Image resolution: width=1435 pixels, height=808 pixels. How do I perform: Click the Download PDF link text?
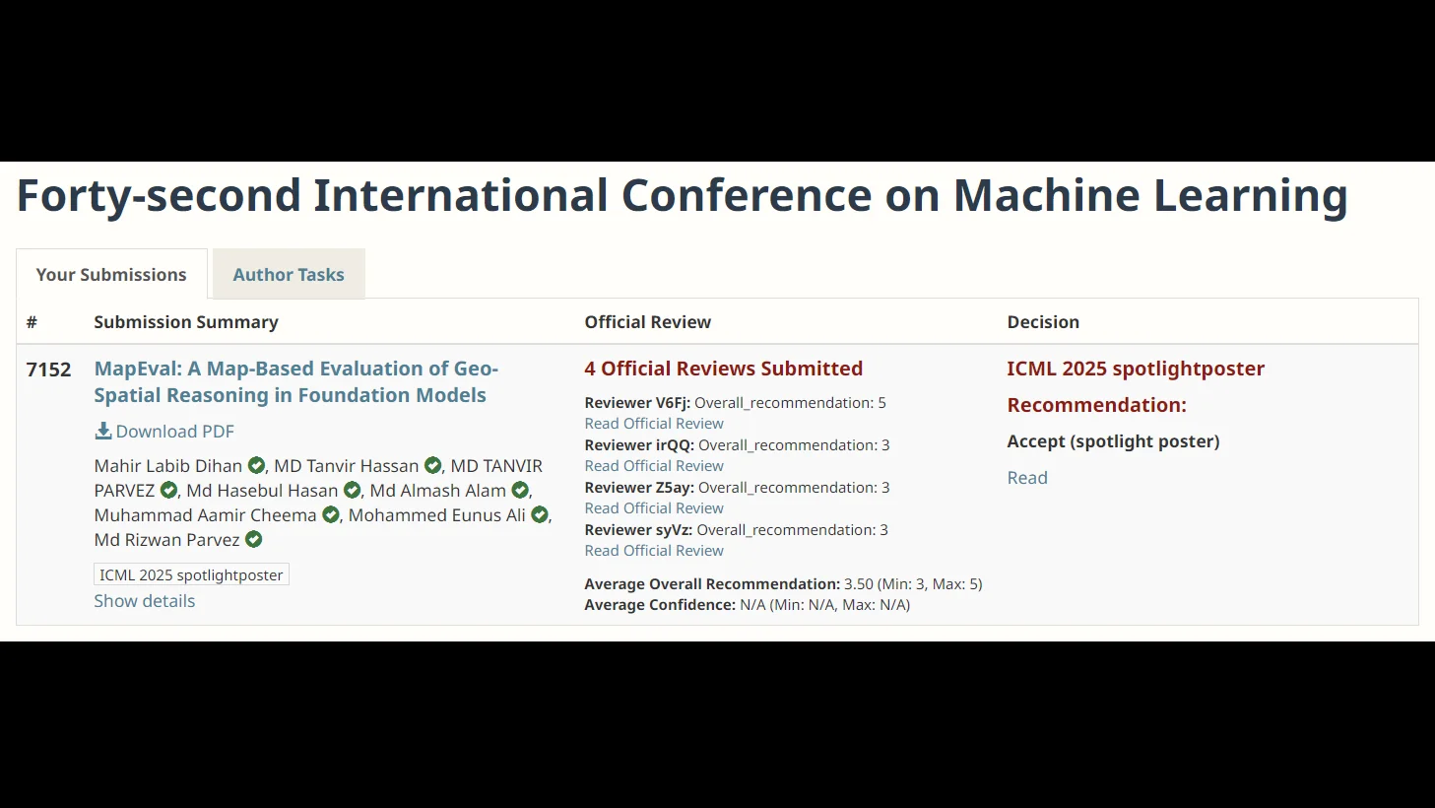(175, 432)
